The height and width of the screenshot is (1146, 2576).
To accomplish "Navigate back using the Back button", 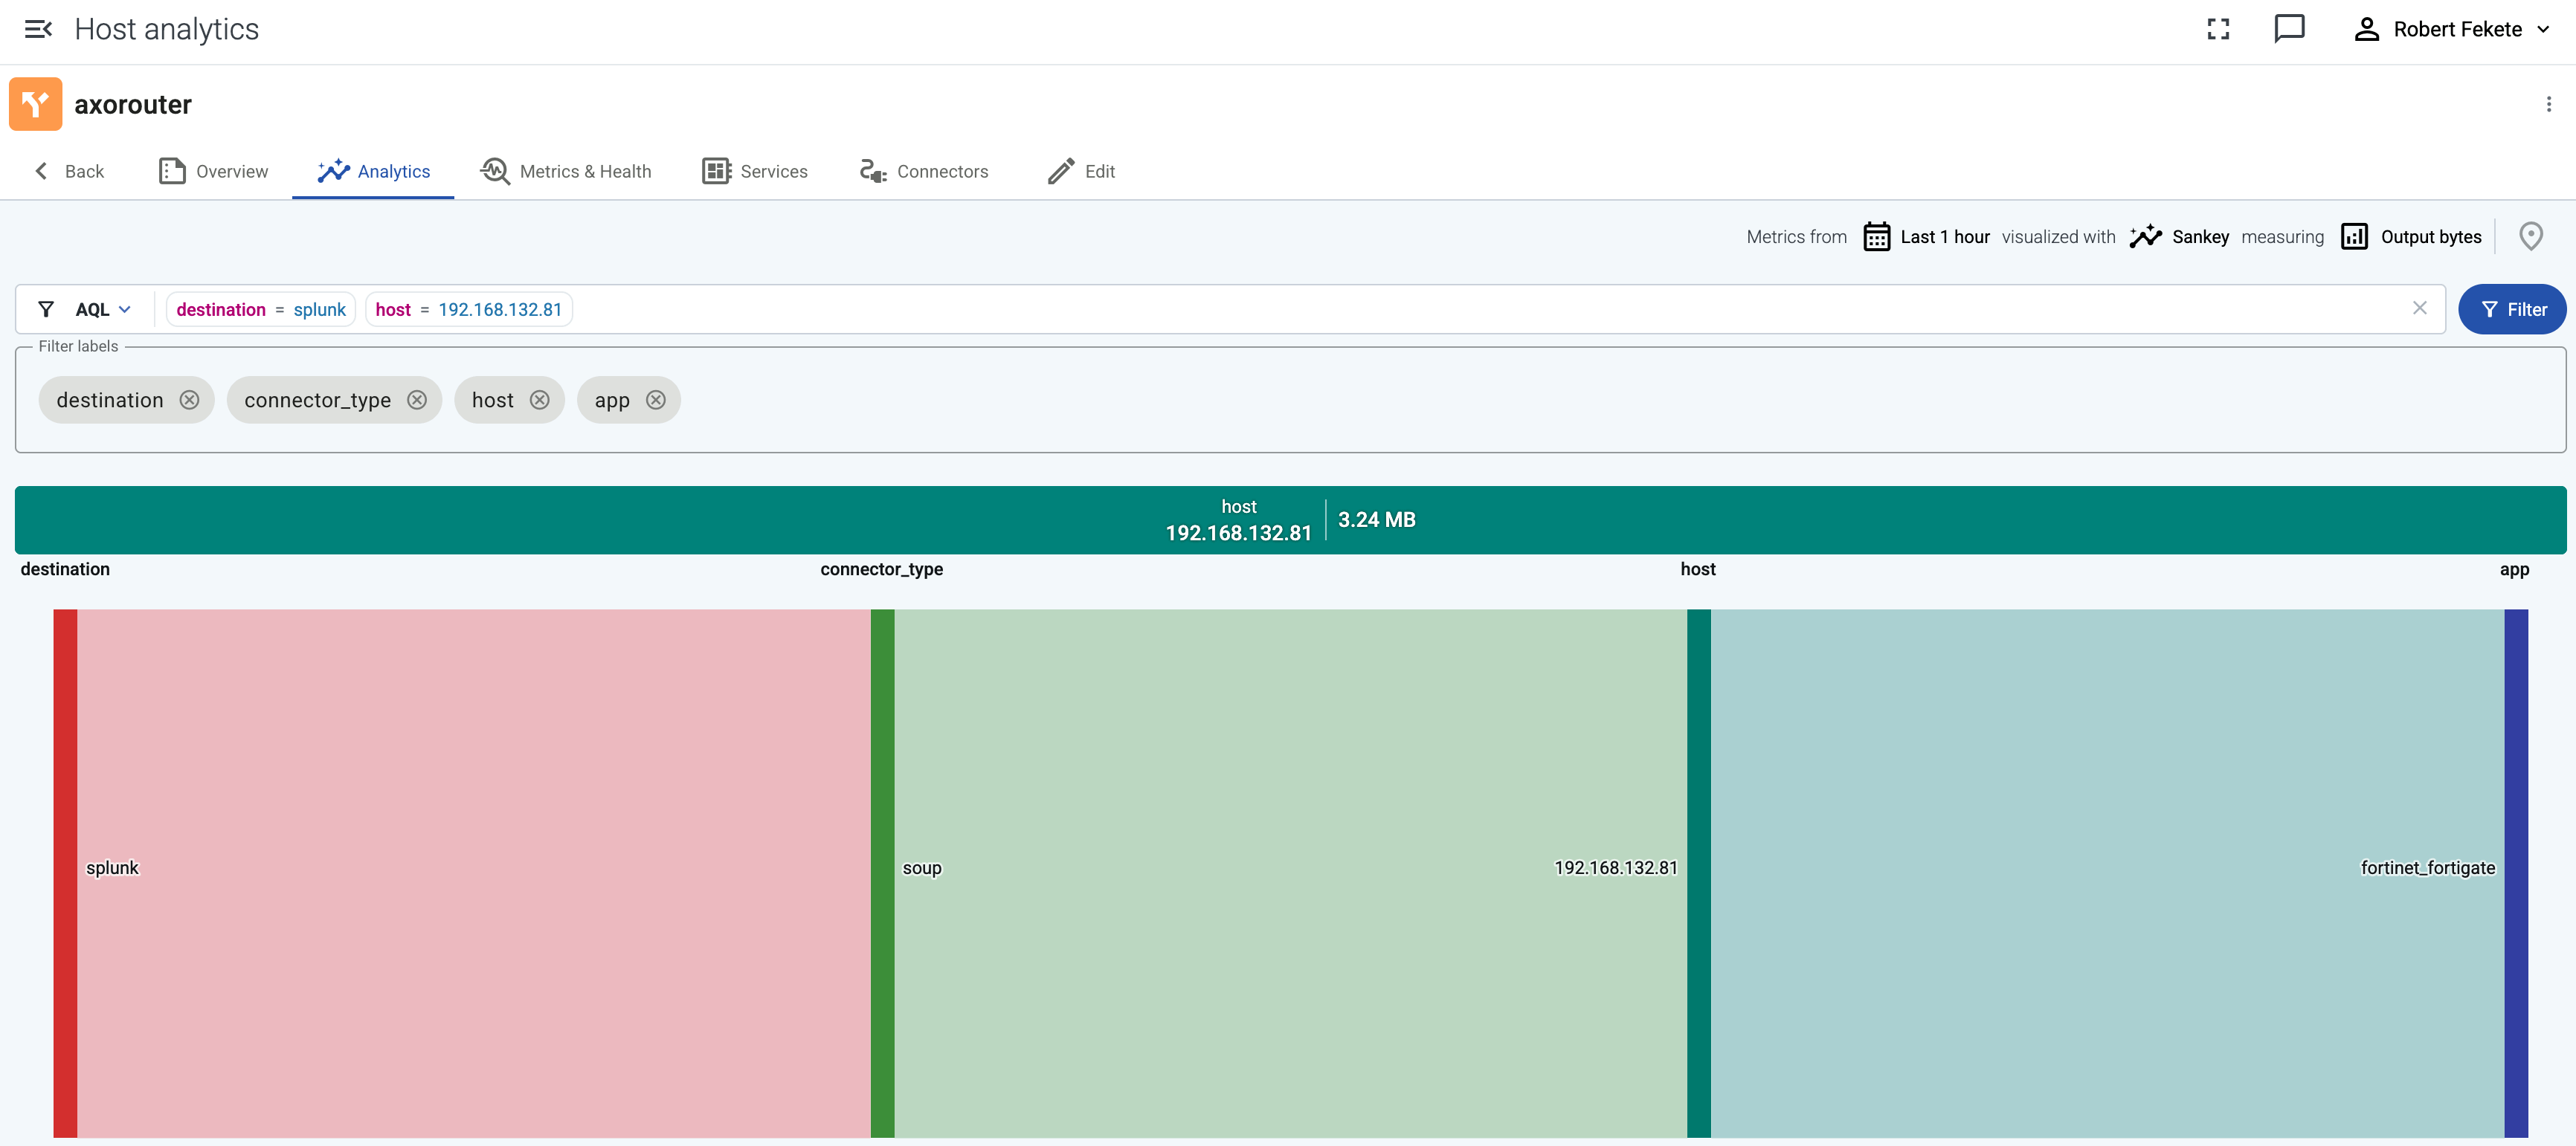I will (69, 171).
